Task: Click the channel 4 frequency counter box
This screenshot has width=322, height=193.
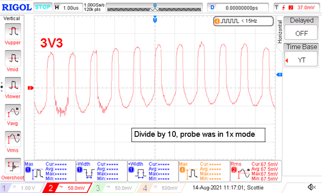Action: tap(243, 21)
